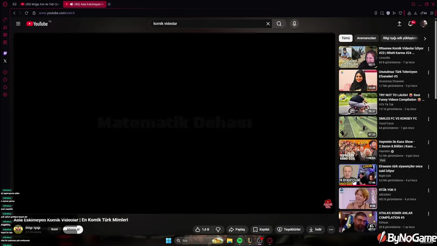The image size is (437, 246).
Task: Open X (Twitter) in Opera sidebar
Action: coord(5,61)
